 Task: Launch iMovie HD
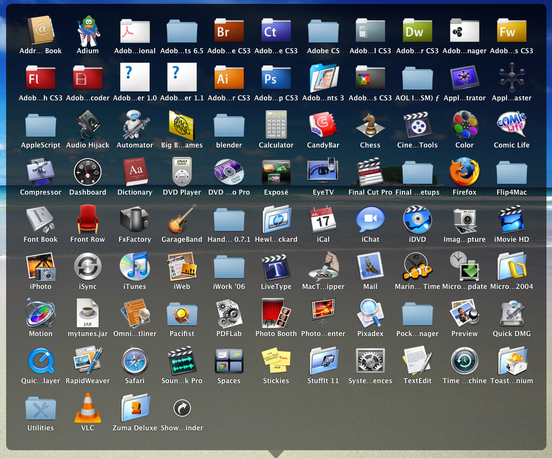click(x=512, y=219)
